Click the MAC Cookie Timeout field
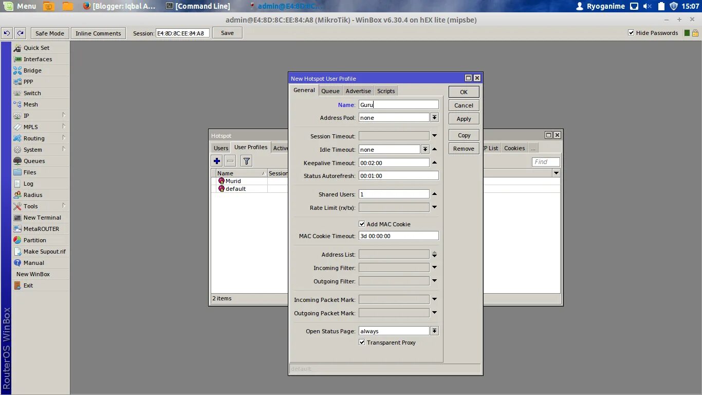 (x=399, y=236)
